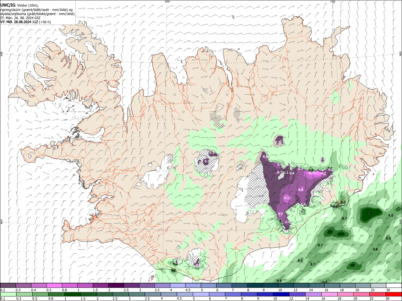Click the light lavender 4 snow legend swatch
This screenshot has width=402, height=301.
pyautogui.click(x=178, y=285)
